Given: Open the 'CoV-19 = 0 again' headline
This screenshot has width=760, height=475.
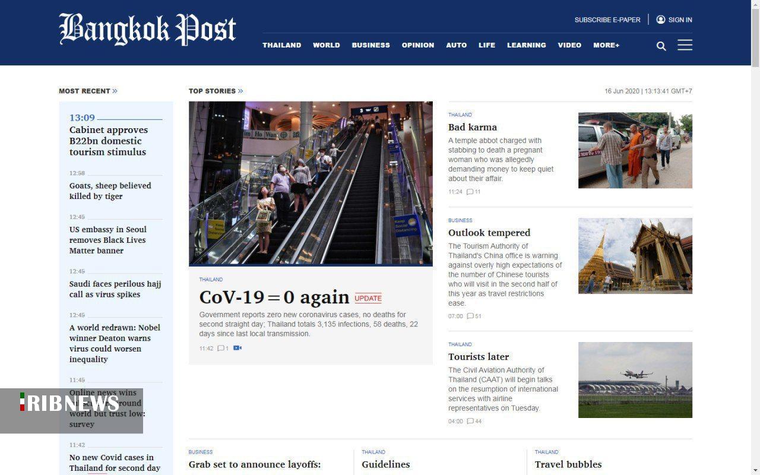Looking at the screenshot, I should pyautogui.click(x=274, y=297).
